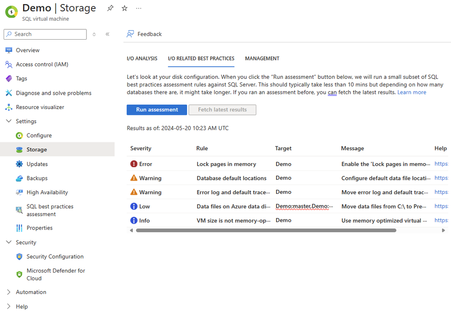
Task: Select the I/O RELATED BEST PRACTICES tab
Action: 201,59
